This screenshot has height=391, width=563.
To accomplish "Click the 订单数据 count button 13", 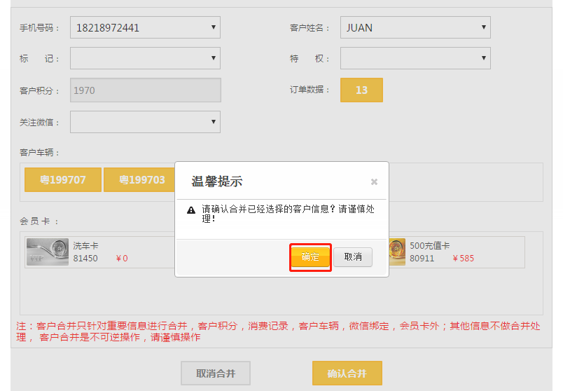I will [361, 90].
